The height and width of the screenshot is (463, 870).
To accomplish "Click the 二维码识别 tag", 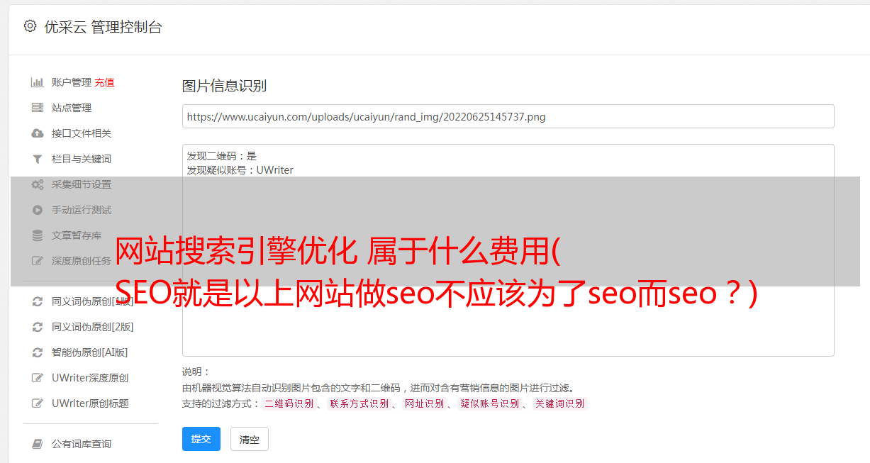I will click(289, 403).
